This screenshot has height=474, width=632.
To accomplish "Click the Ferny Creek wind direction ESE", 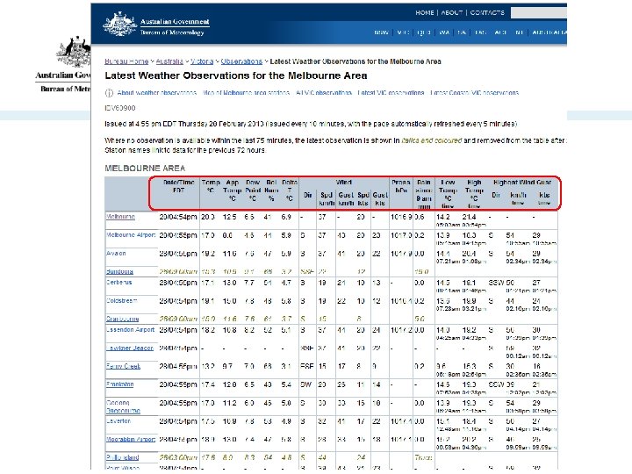I will point(306,366).
